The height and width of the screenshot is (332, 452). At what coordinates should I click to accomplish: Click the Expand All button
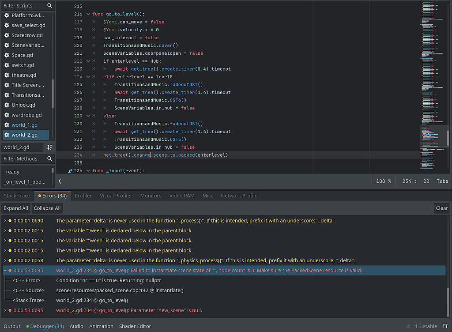pos(16,208)
